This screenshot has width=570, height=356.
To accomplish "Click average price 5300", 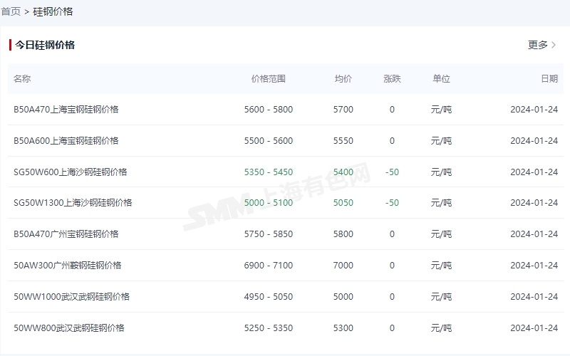I will coord(343,328).
